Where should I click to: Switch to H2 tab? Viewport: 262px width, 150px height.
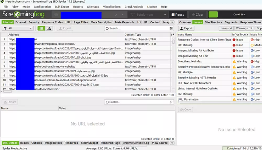pyautogui.click(x=145, y=22)
